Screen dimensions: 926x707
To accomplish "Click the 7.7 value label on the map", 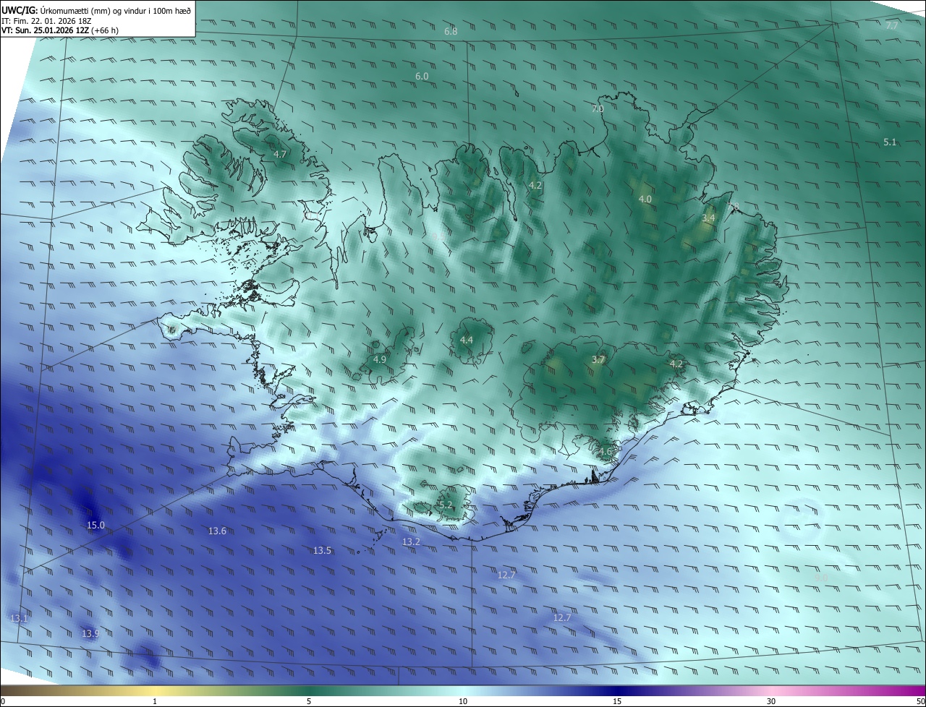I will pos(892,25).
